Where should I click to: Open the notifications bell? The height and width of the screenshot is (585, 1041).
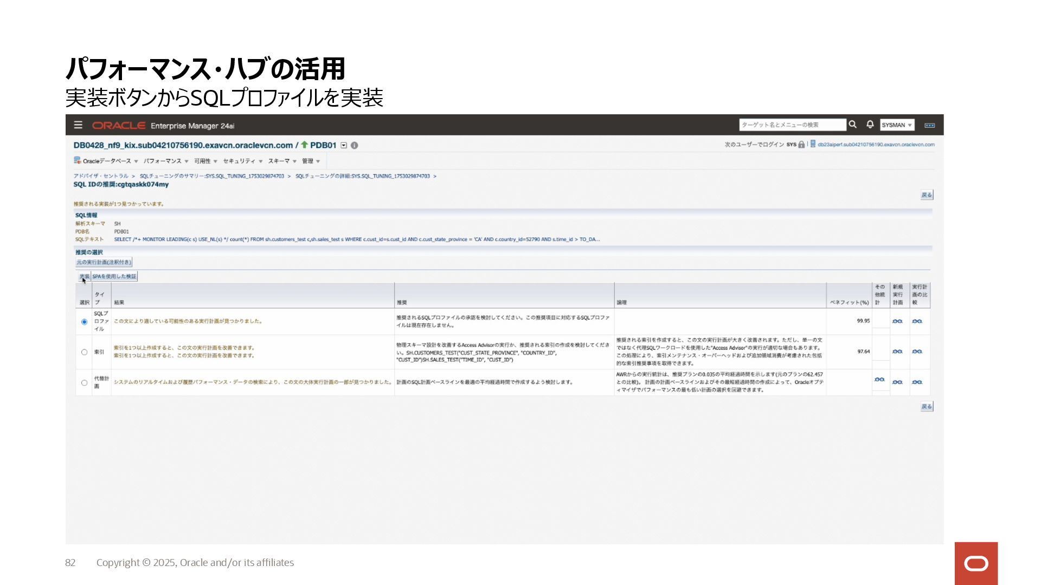(870, 125)
